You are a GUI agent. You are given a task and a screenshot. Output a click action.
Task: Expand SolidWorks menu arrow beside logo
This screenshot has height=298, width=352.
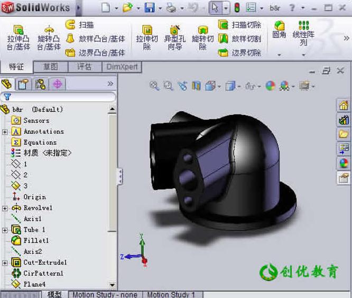(78, 8)
